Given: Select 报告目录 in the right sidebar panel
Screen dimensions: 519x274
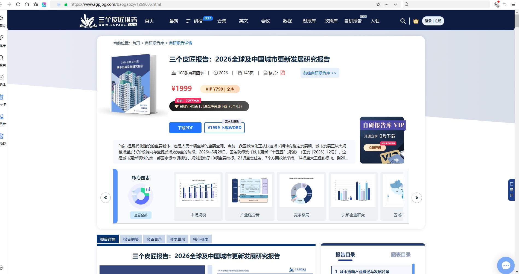Looking at the screenshot, I should [x=345, y=255].
